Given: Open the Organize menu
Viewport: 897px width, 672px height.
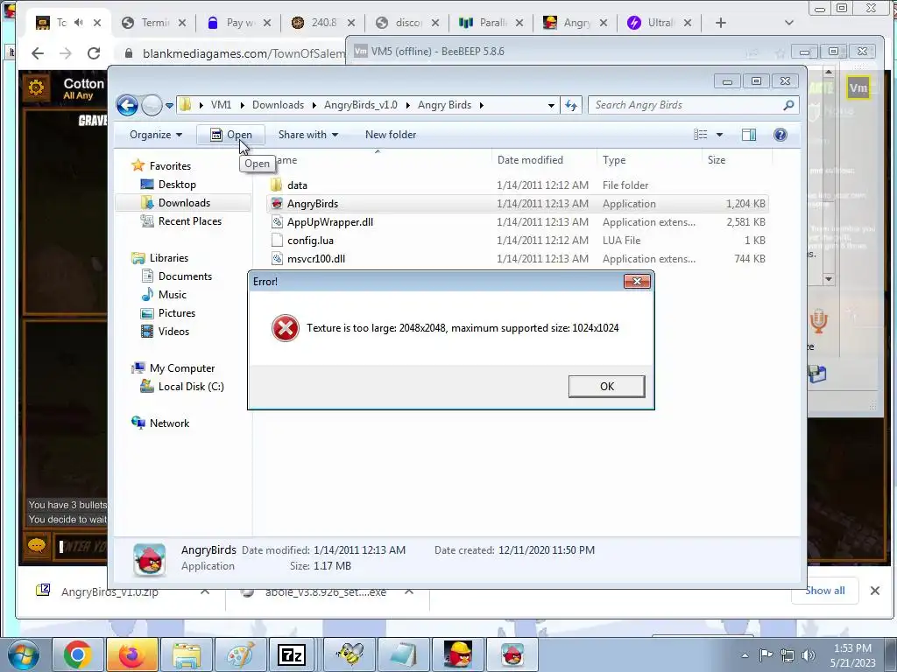Looking at the screenshot, I should (x=156, y=135).
